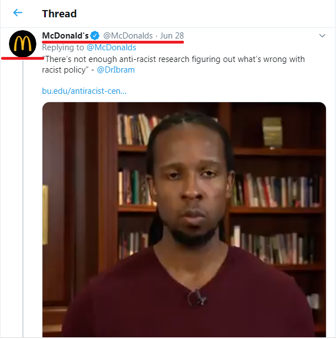336x339 pixels.
Task: Click the gold book on the shelf
Action: click(272, 132)
